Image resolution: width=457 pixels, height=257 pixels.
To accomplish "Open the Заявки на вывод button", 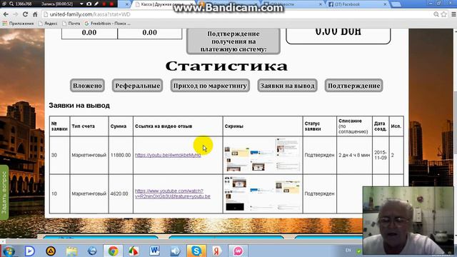I will pyautogui.click(x=287, y=86).
